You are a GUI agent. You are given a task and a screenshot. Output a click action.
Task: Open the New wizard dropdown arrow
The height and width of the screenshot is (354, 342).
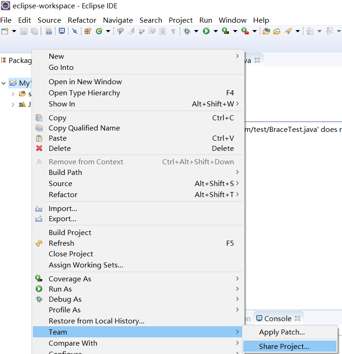14,31
